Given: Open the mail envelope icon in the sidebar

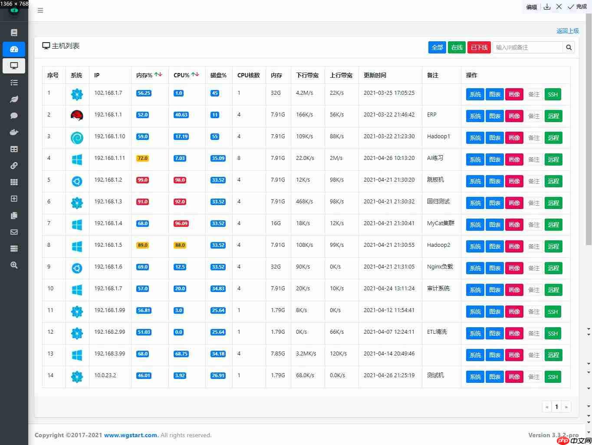Looking at the screenshot, I should coord(14,232).
